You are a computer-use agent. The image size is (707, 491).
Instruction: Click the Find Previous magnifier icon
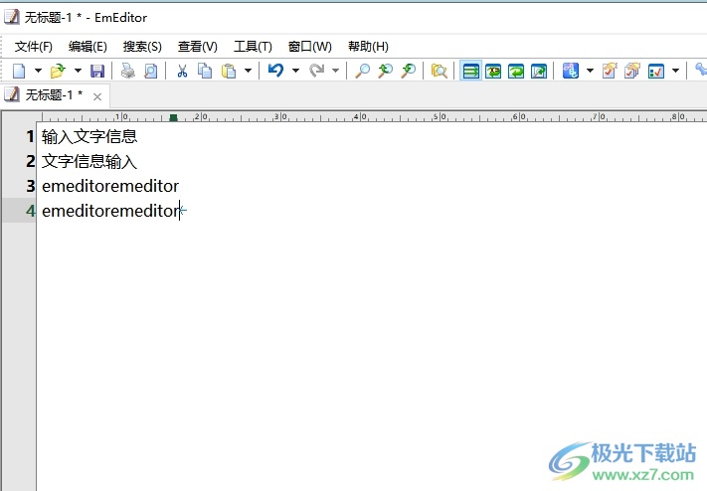click(x=385, y=71)
